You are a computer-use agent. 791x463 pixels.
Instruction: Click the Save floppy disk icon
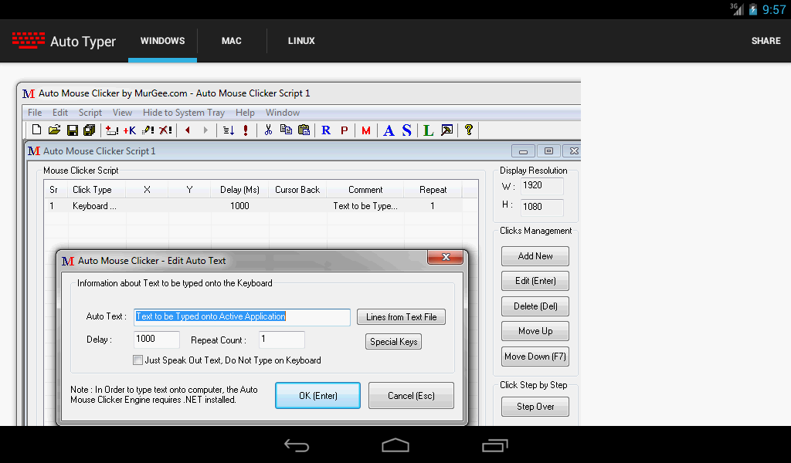tap(72, 130)
